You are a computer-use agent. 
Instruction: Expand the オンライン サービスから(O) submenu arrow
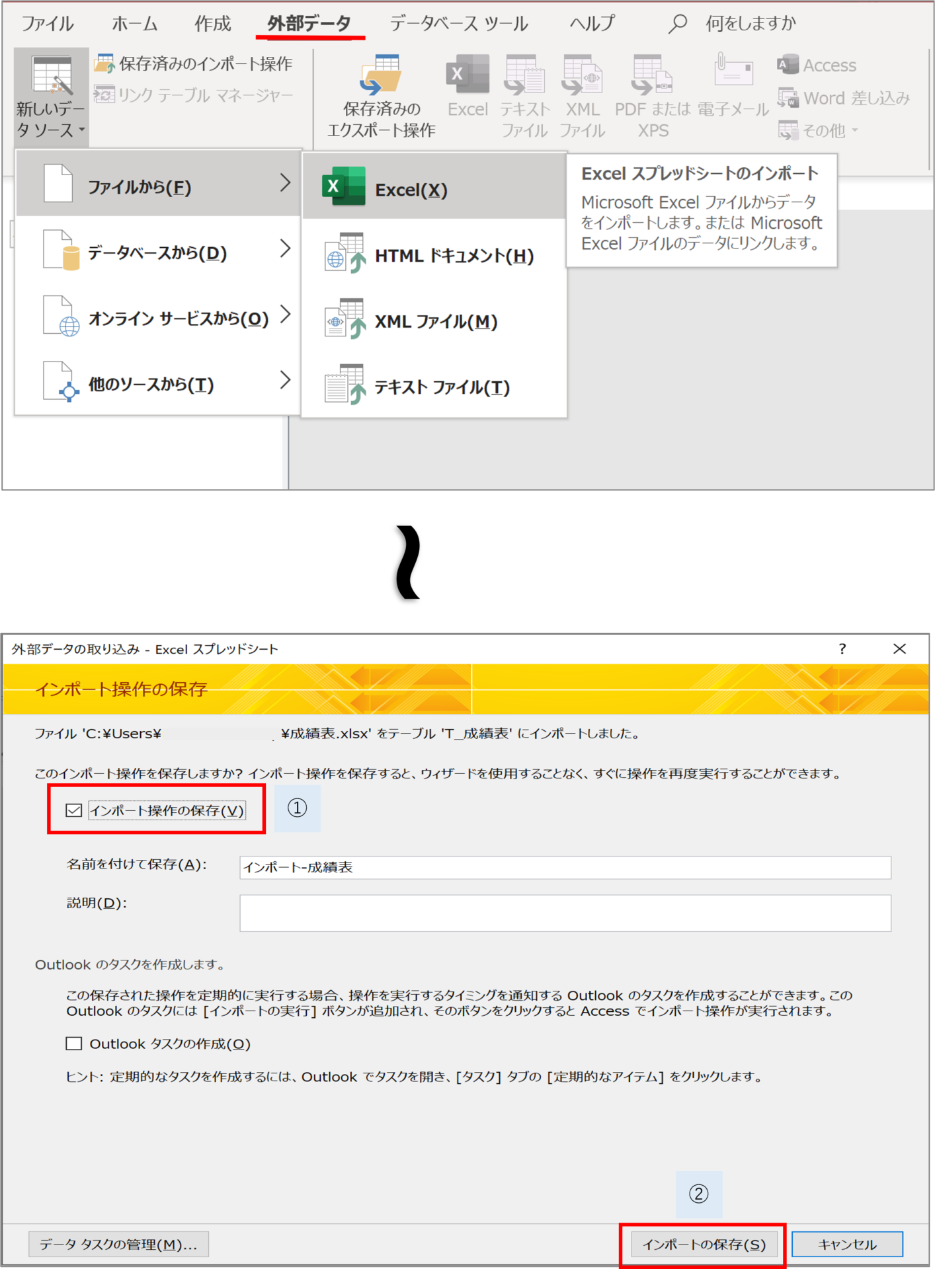tap(285, 314)
